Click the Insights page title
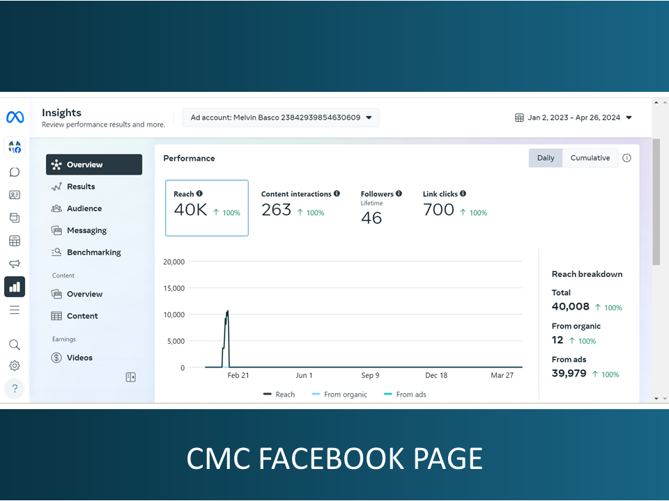669x501 pixels. click(x=61, y=113)
